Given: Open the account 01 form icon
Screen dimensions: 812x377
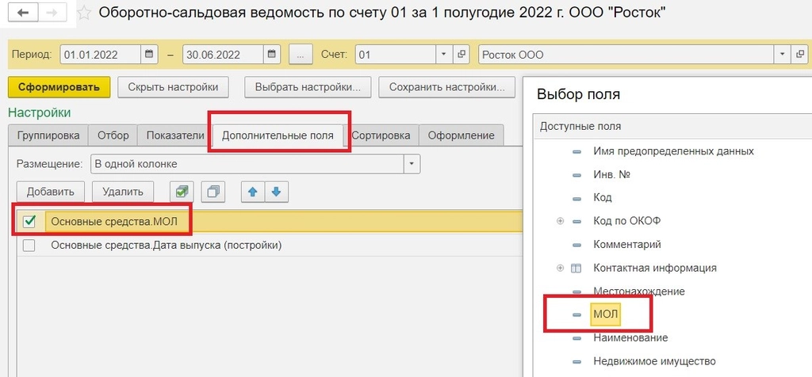Looking at the screenshot, I should [x=461, y=55].
